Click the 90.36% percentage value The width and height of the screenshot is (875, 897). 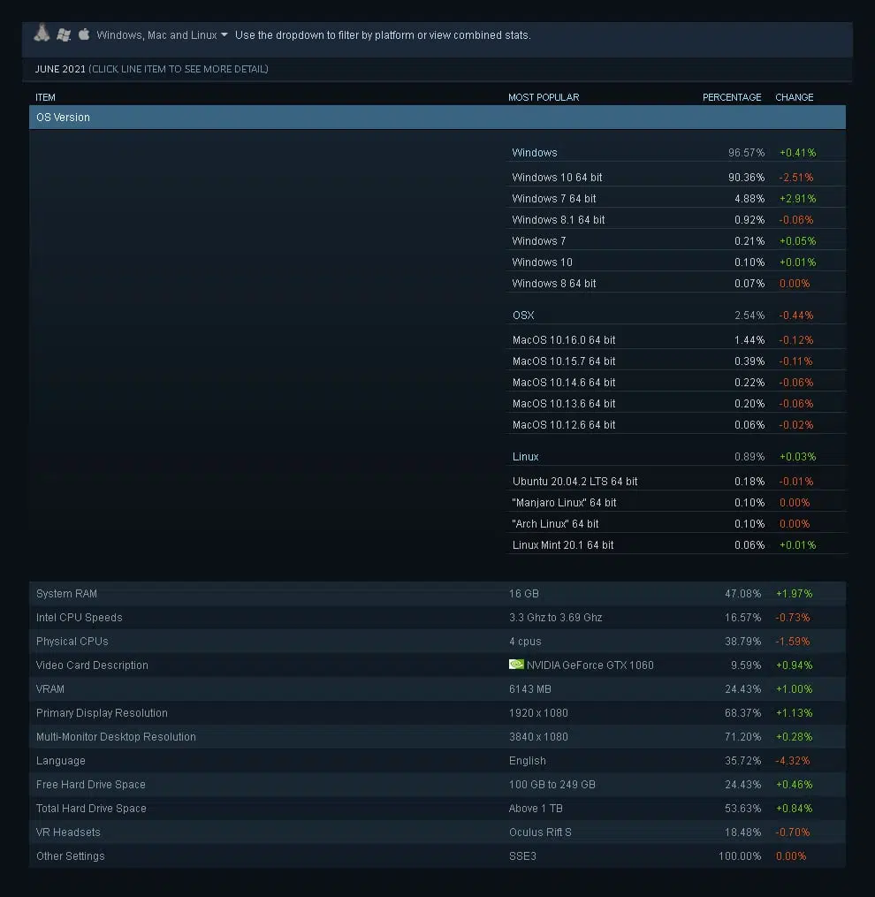click(x=746, y=178)
